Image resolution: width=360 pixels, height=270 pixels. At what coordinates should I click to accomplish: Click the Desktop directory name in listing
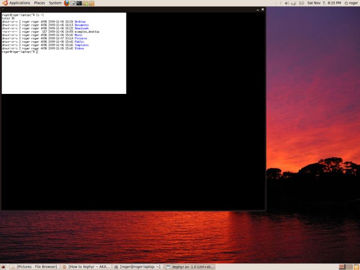click(80, 21)
